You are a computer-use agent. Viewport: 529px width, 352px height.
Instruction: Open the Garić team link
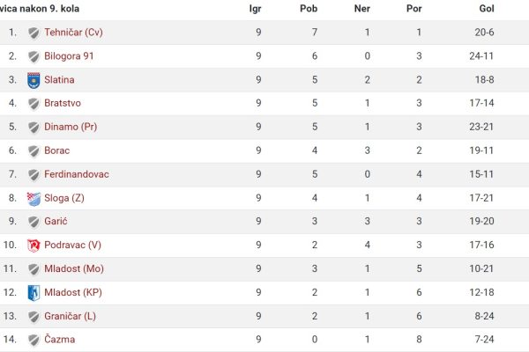(56, 221)
